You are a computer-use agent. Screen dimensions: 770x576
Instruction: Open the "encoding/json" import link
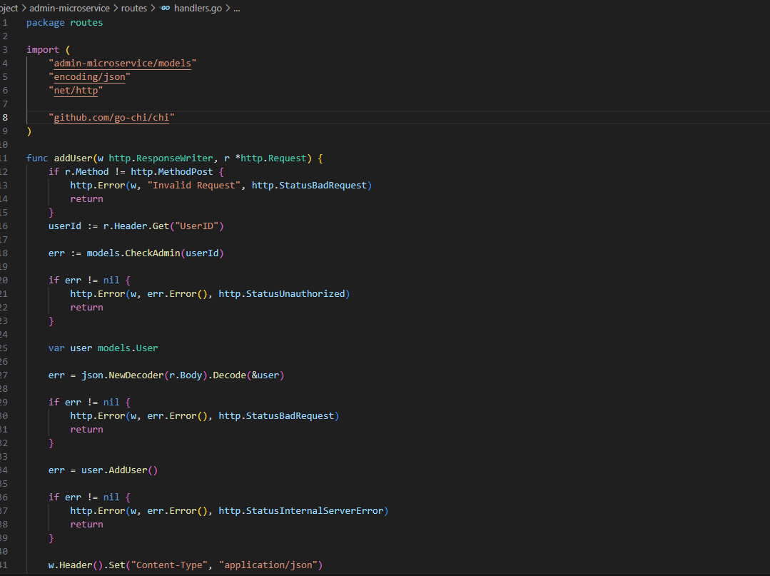pos(89,77)
